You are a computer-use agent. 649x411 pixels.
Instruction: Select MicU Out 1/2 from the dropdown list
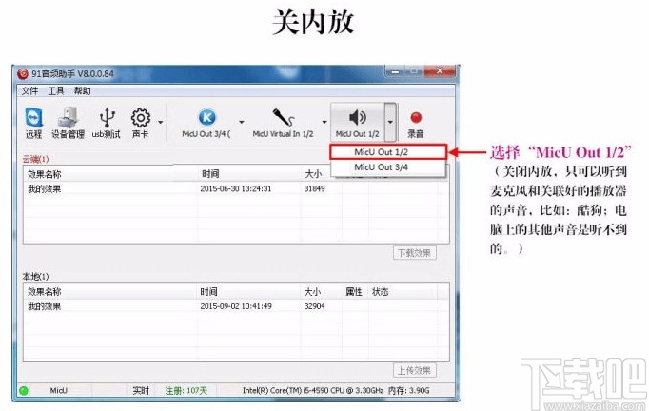[388, 152]
